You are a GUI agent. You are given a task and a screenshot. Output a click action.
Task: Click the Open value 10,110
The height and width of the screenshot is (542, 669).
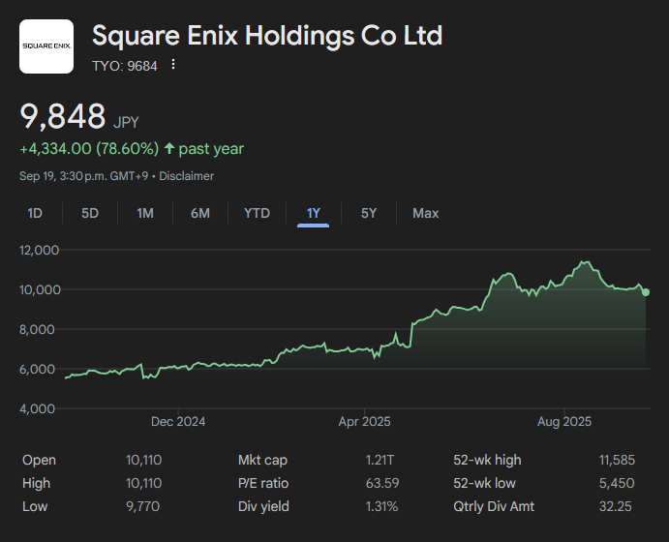(144, 460)
